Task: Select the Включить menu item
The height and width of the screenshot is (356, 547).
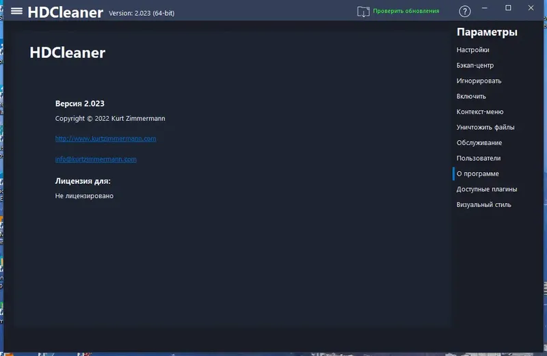Action: point(471,96)
